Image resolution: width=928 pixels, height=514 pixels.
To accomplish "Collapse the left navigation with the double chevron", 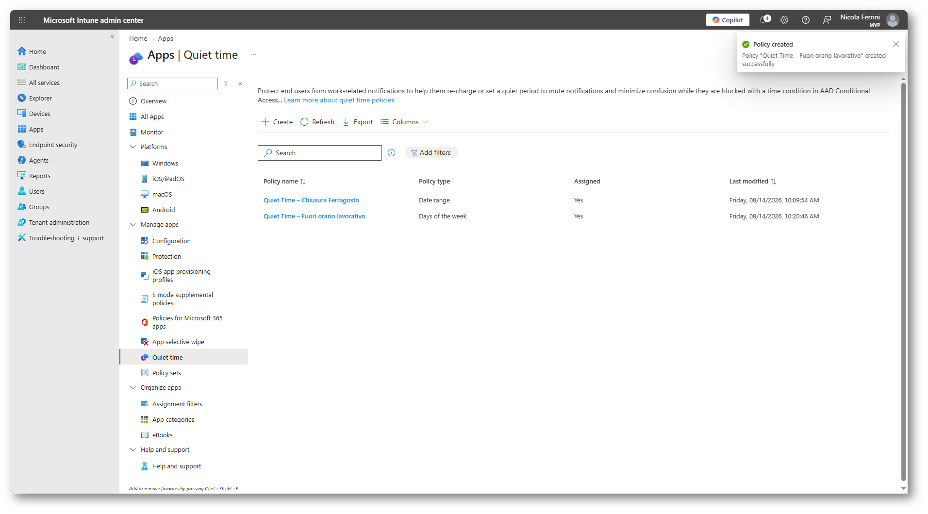I will pos(113,36).
